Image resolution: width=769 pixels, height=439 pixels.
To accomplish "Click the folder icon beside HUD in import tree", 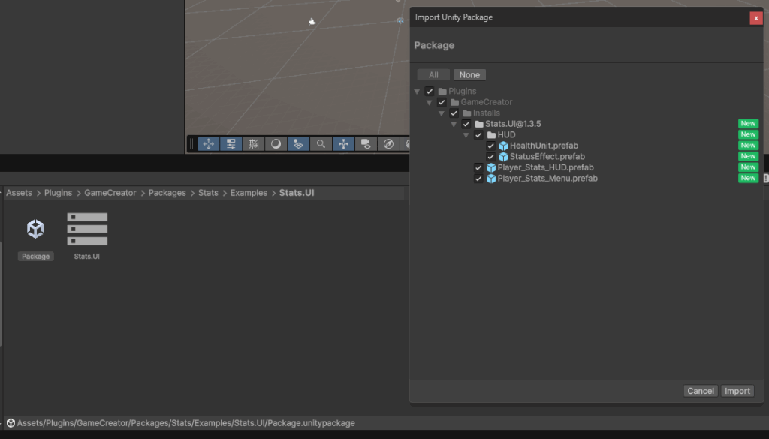I will (491, 135).
